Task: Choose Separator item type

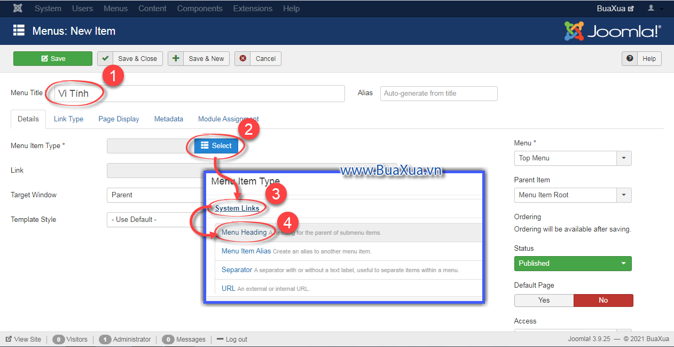Action: 237,270
